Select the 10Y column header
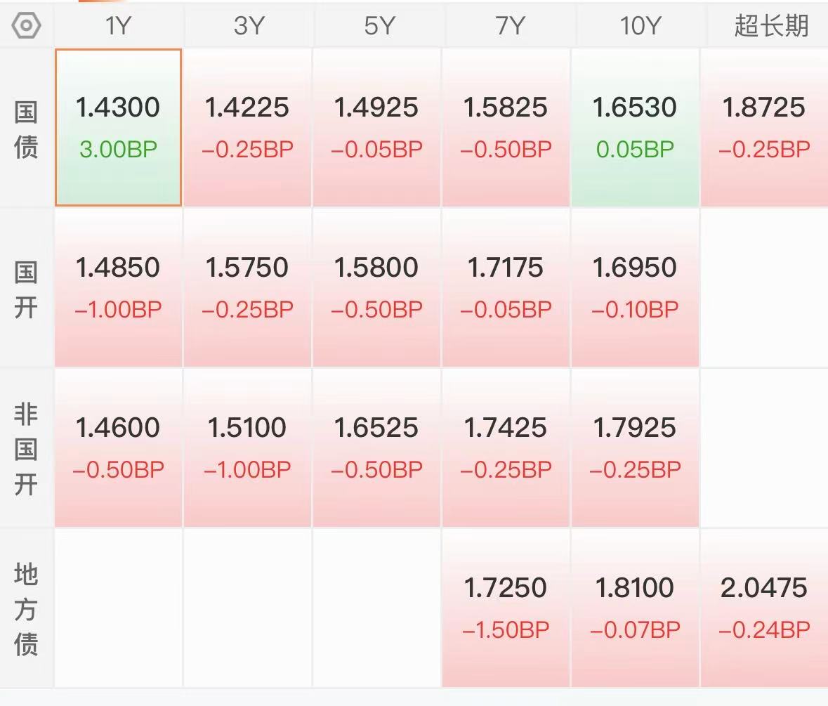 [x=640, y=25]
